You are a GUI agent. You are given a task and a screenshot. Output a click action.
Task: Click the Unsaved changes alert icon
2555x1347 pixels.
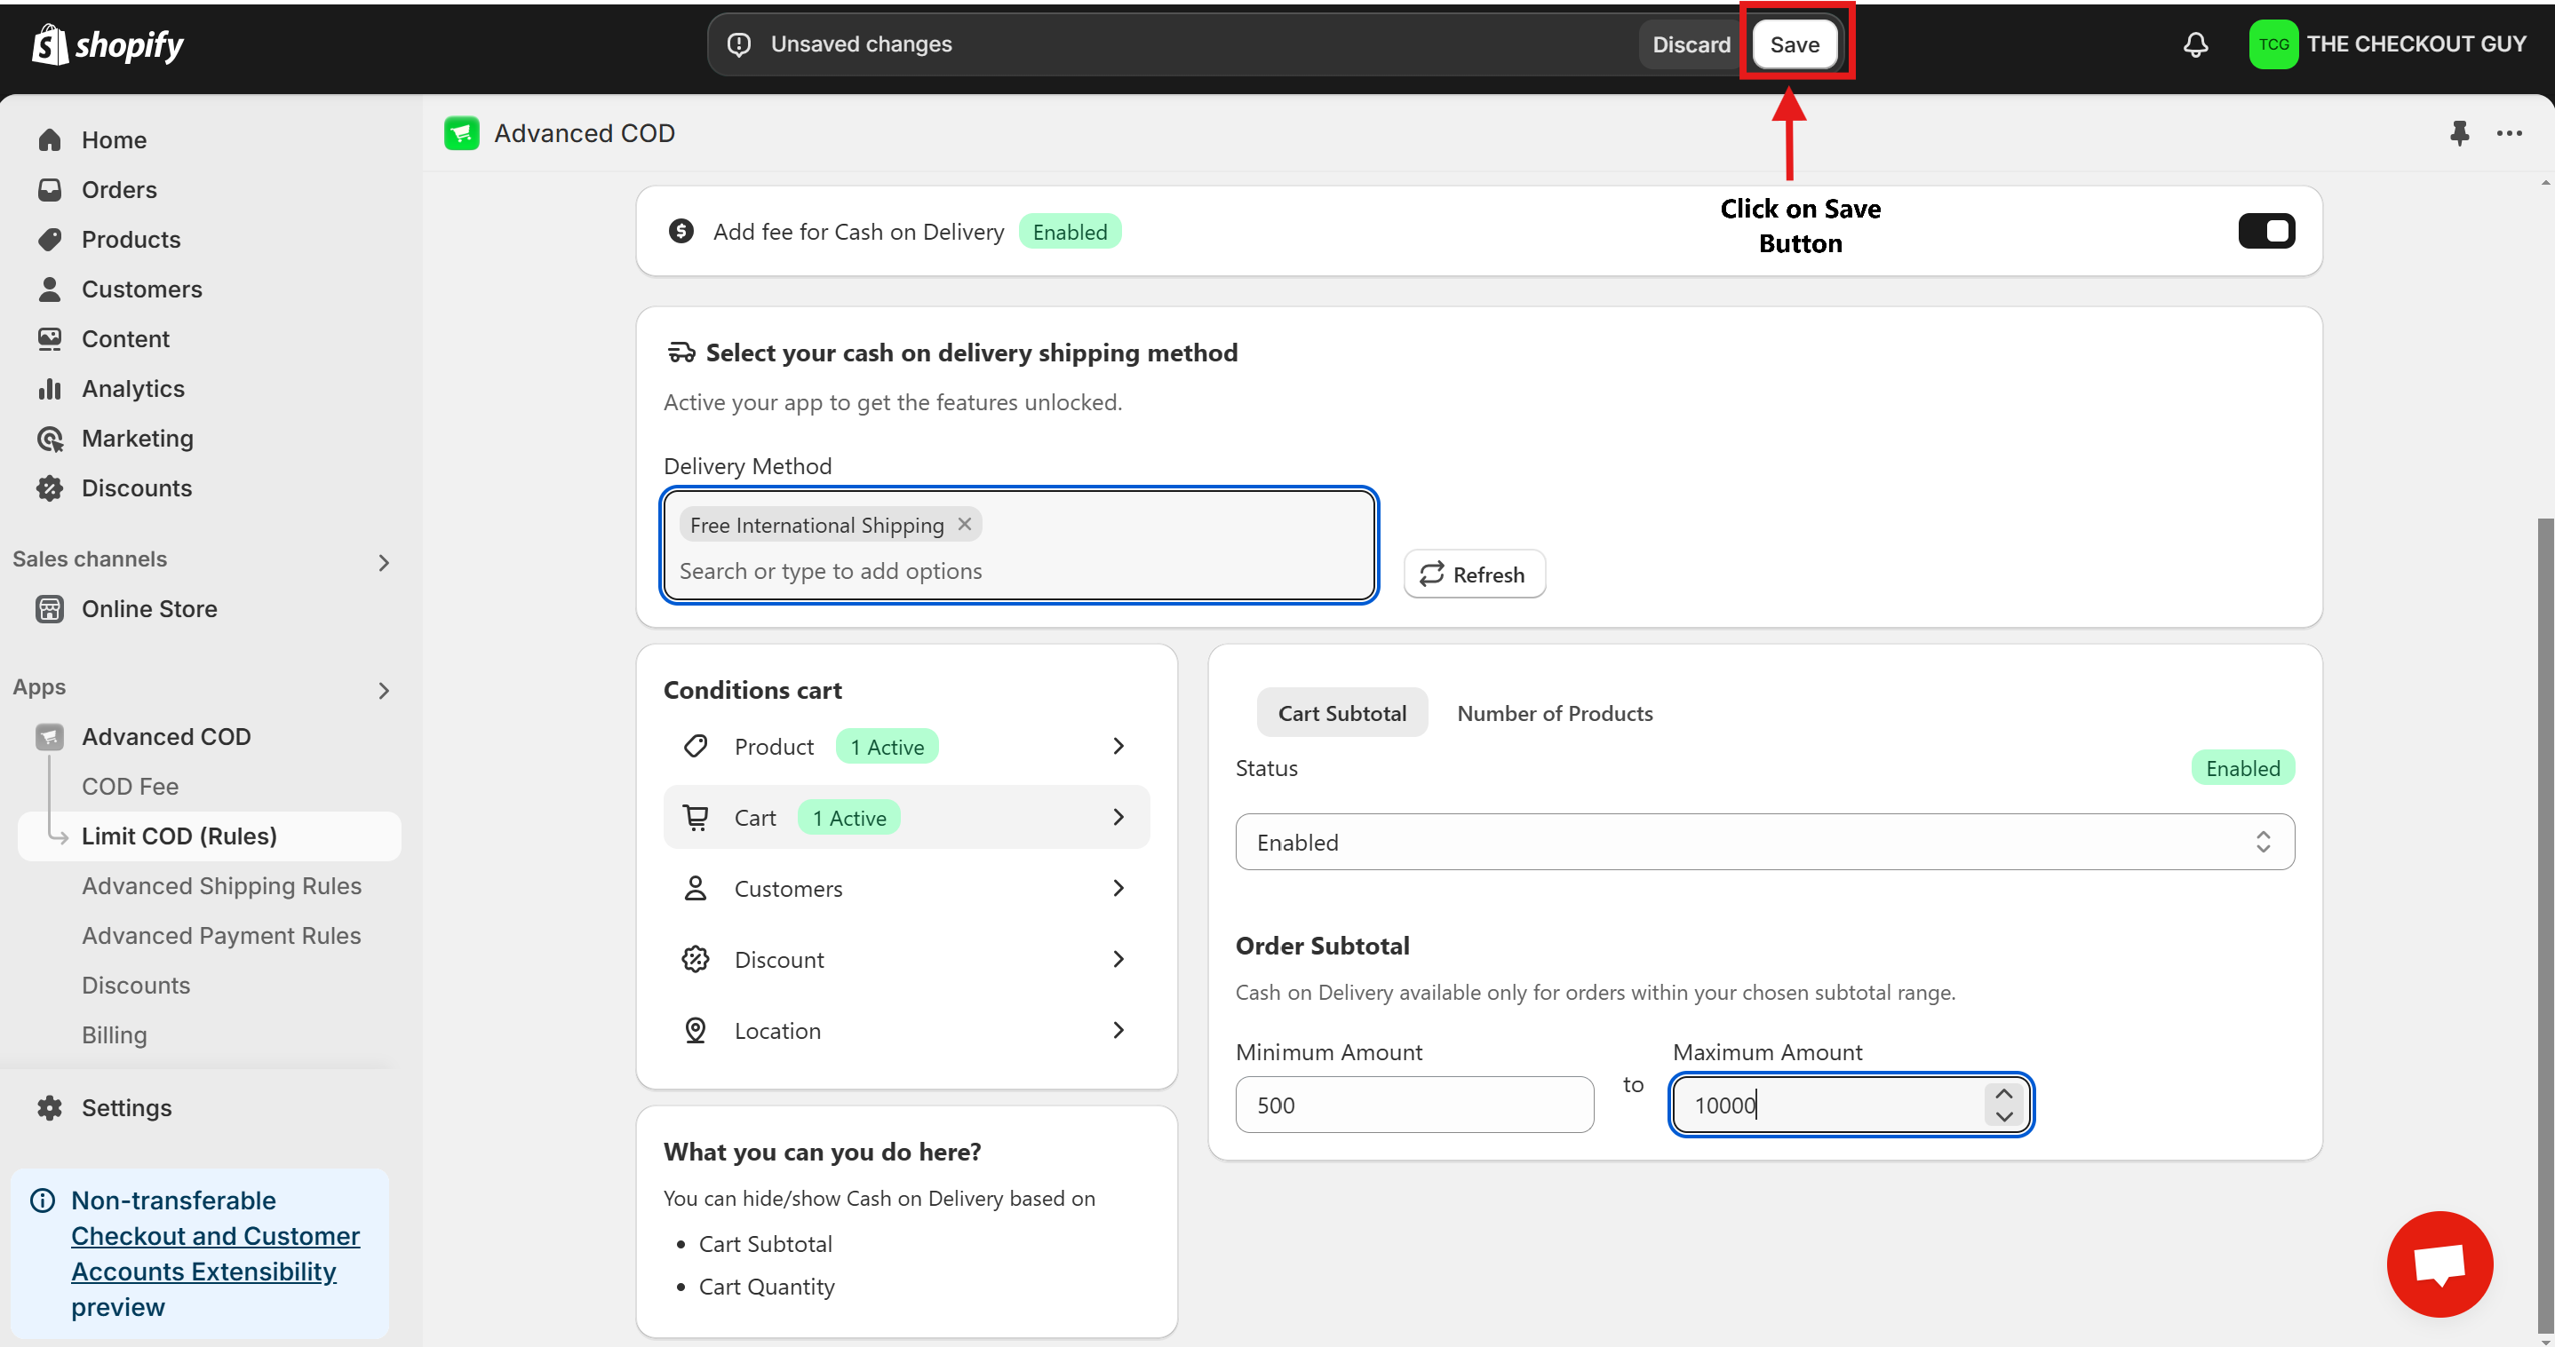[x=739, y=44]
